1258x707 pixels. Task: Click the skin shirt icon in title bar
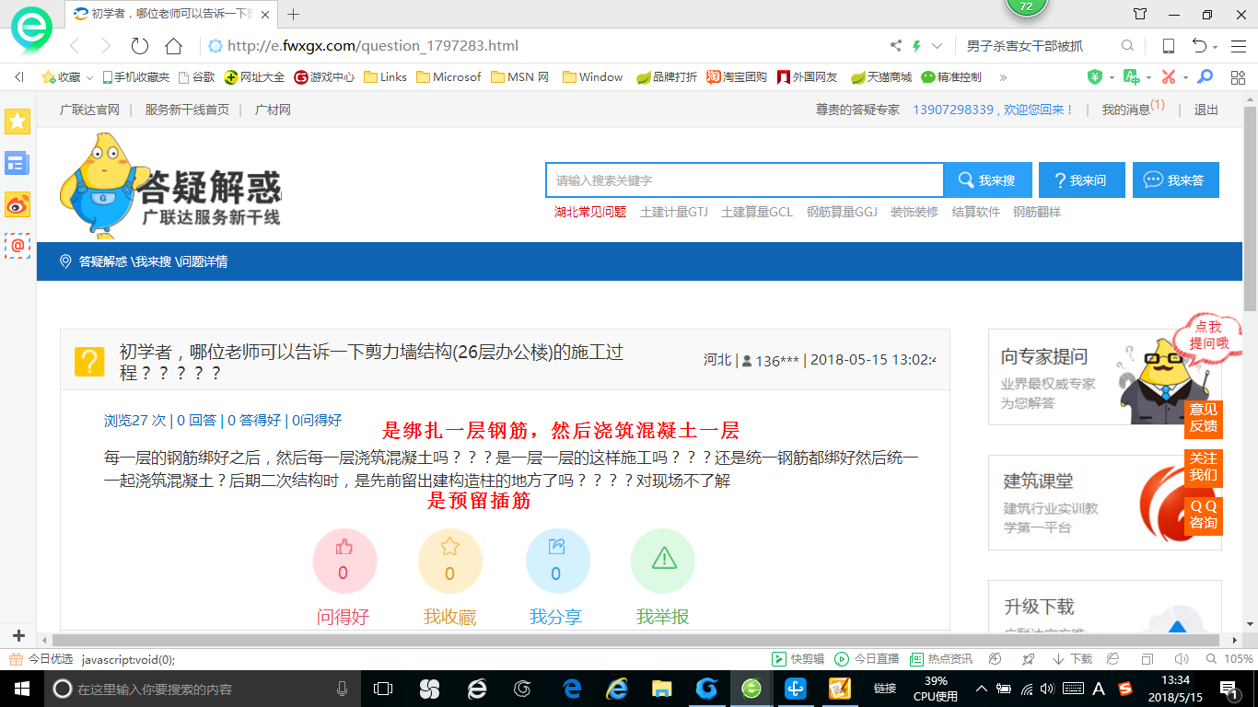[1140, 14]
